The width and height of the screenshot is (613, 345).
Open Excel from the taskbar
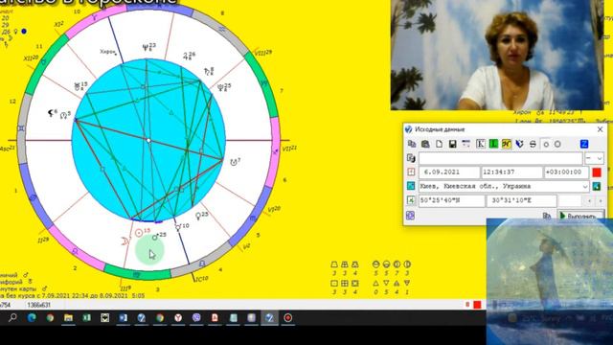click(87, 317)
